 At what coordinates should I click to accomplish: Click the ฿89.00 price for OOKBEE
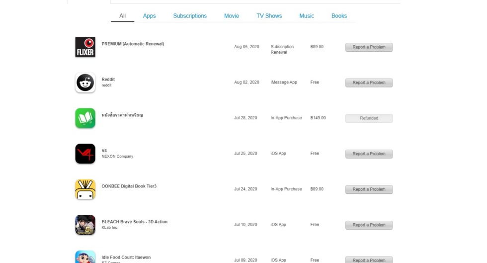(x=317, y=189)
